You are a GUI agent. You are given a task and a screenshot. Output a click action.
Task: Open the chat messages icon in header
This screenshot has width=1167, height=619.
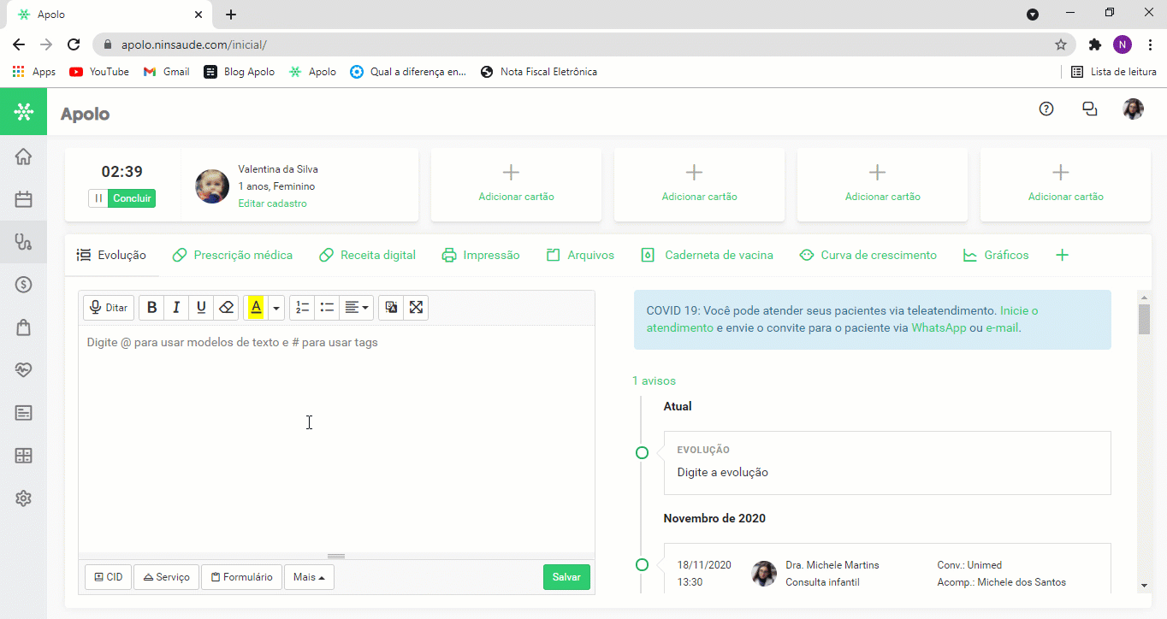tap(1089, 109)
